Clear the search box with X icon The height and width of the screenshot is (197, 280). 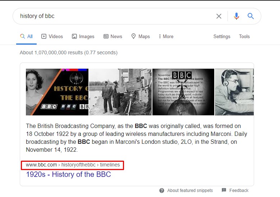(219, 16)
